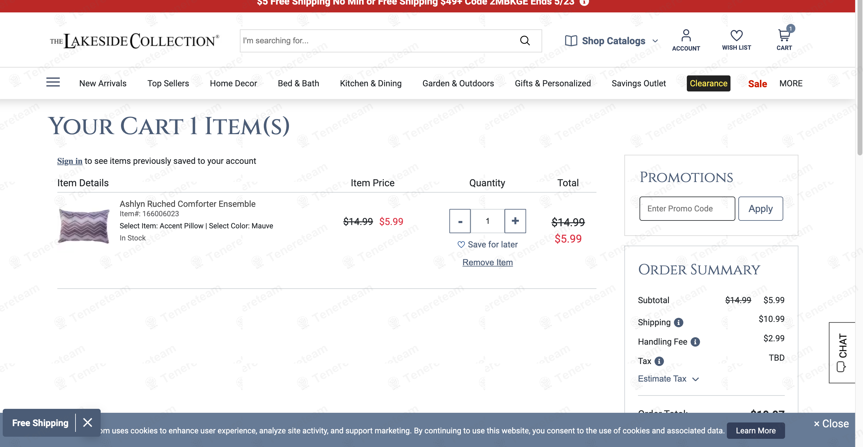
Task: Click the Save for later heart icon
Action: click(x=461, y=245)
